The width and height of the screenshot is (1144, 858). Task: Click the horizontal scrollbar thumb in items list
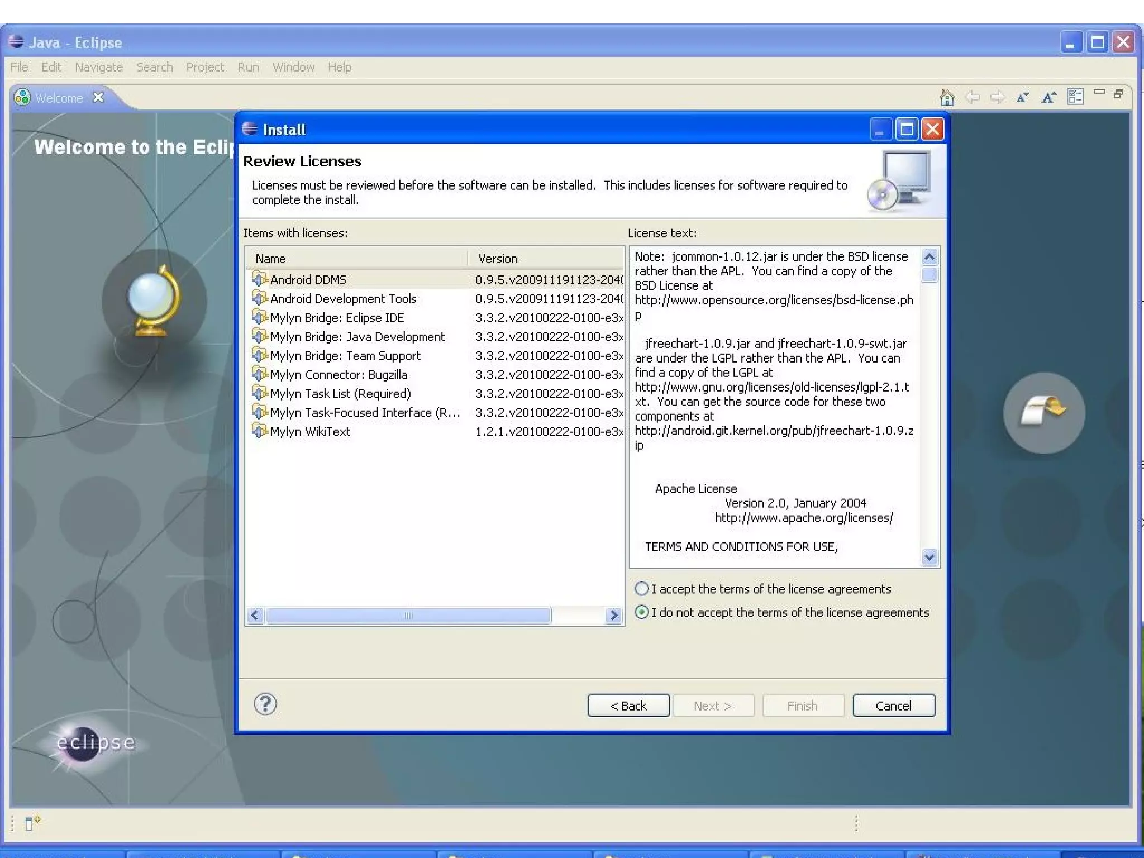408,616
